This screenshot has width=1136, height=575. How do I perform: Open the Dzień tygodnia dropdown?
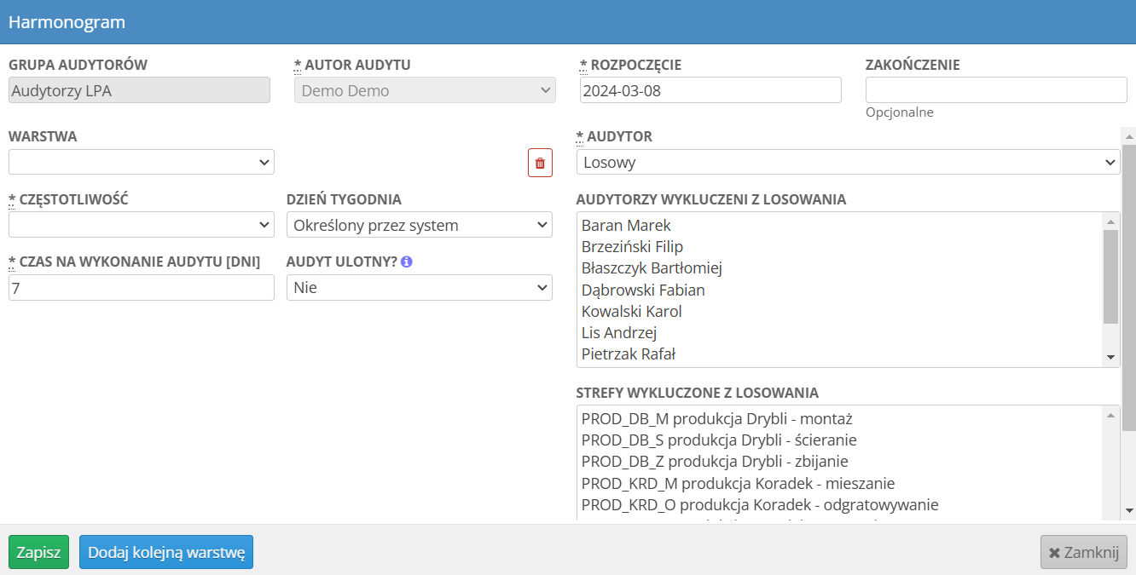419,225
